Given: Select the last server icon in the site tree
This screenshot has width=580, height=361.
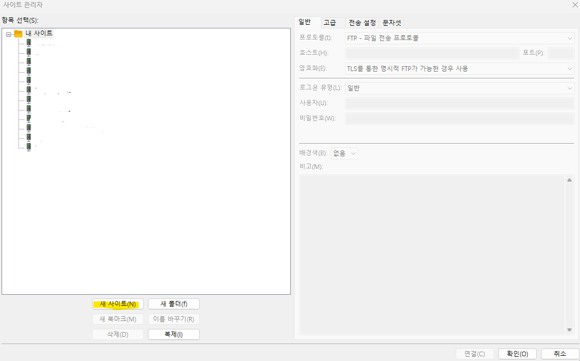Looking at the screenshot, I should coord(28,146).
